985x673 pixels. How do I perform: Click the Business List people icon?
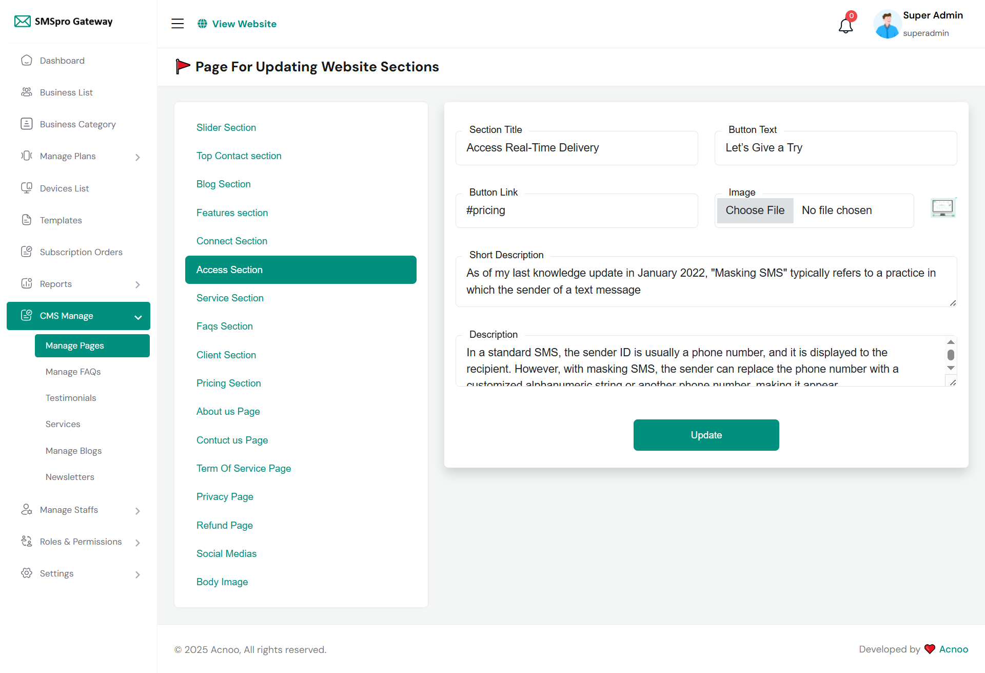tap(27, 92)
